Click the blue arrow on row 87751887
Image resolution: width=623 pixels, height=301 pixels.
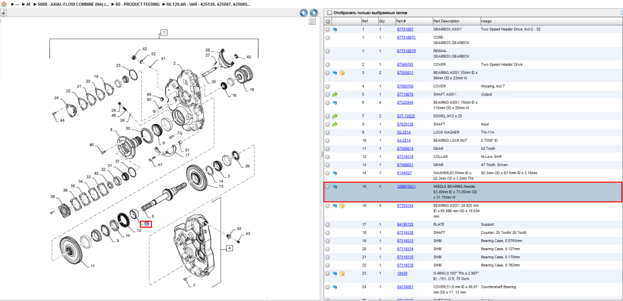[x=335, y=29]
